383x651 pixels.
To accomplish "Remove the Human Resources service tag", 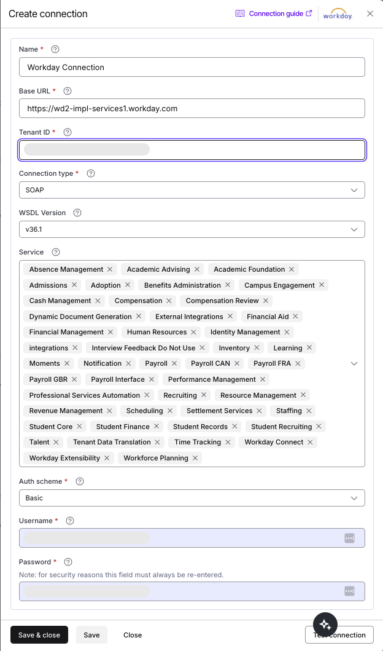I will pyautogui.click(x=193, y=332).
